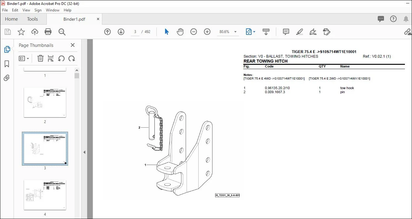Activate the Hand pan tool
The height and width of the screenshot is (219, 412).
[180, 32]
